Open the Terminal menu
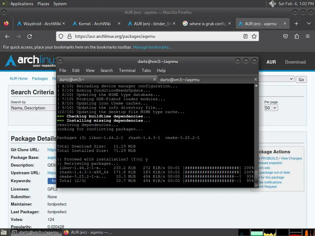The height and width of the screenshot is (236, 315). pos(127,70)
